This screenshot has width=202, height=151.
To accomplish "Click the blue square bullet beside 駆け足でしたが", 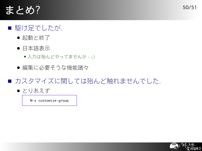I will pos(10,28).
